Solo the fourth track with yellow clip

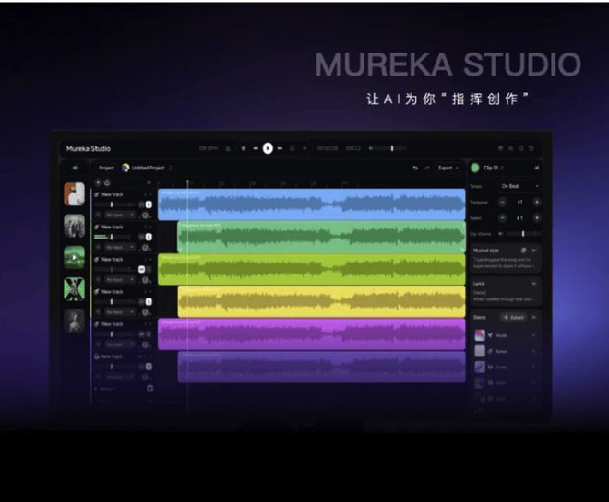[x=149, y=301]
